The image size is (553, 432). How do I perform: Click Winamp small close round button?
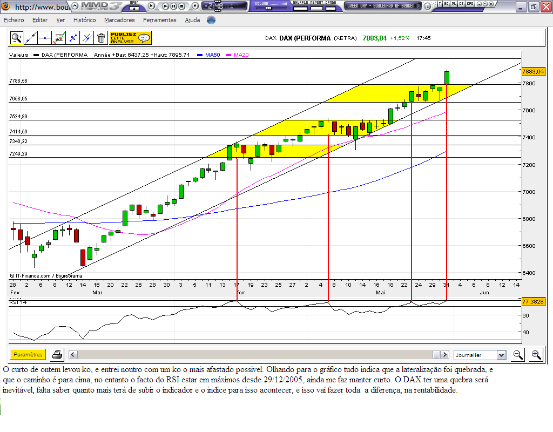click(491, 4)
